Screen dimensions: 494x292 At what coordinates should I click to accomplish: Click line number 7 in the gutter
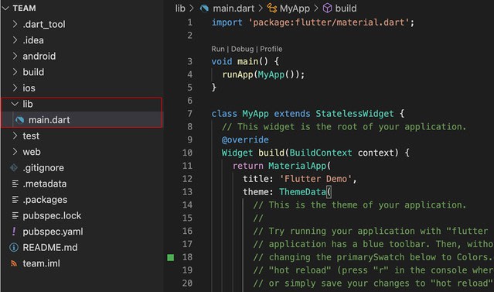(x=189, y=114)
